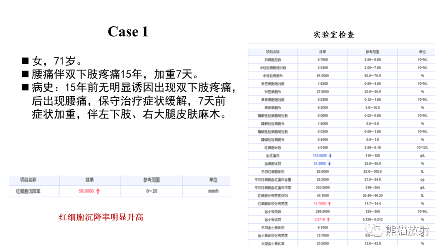
Task: Click the "项目名称" header in the large lab table
Action: click(x=273, y=52)
